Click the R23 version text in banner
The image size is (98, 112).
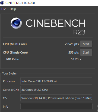pos(79,32)
